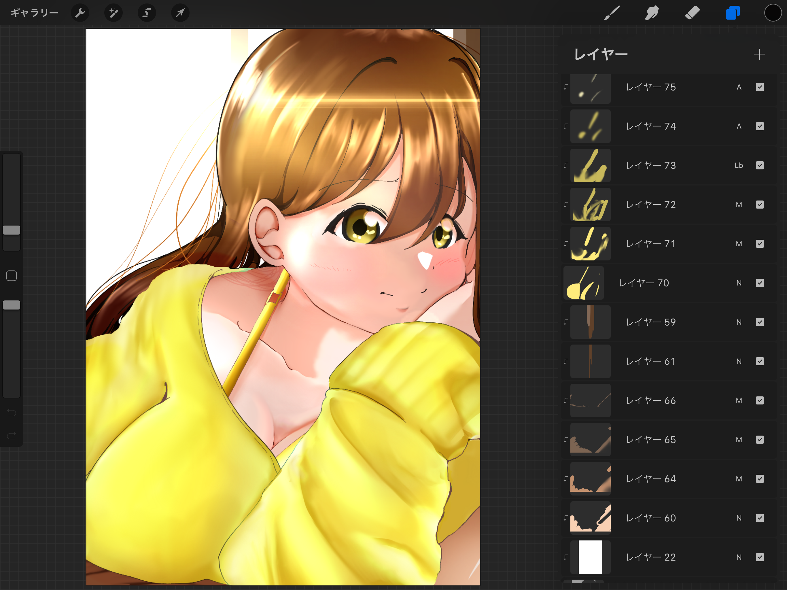
Task: Activate the Transform arrow tool
Action: (x=180, y=13)
